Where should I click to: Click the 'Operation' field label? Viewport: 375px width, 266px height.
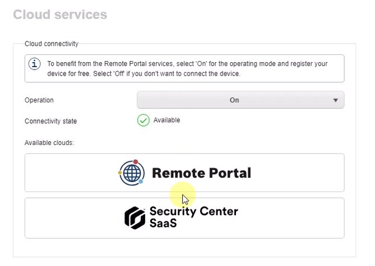[39, 100]
